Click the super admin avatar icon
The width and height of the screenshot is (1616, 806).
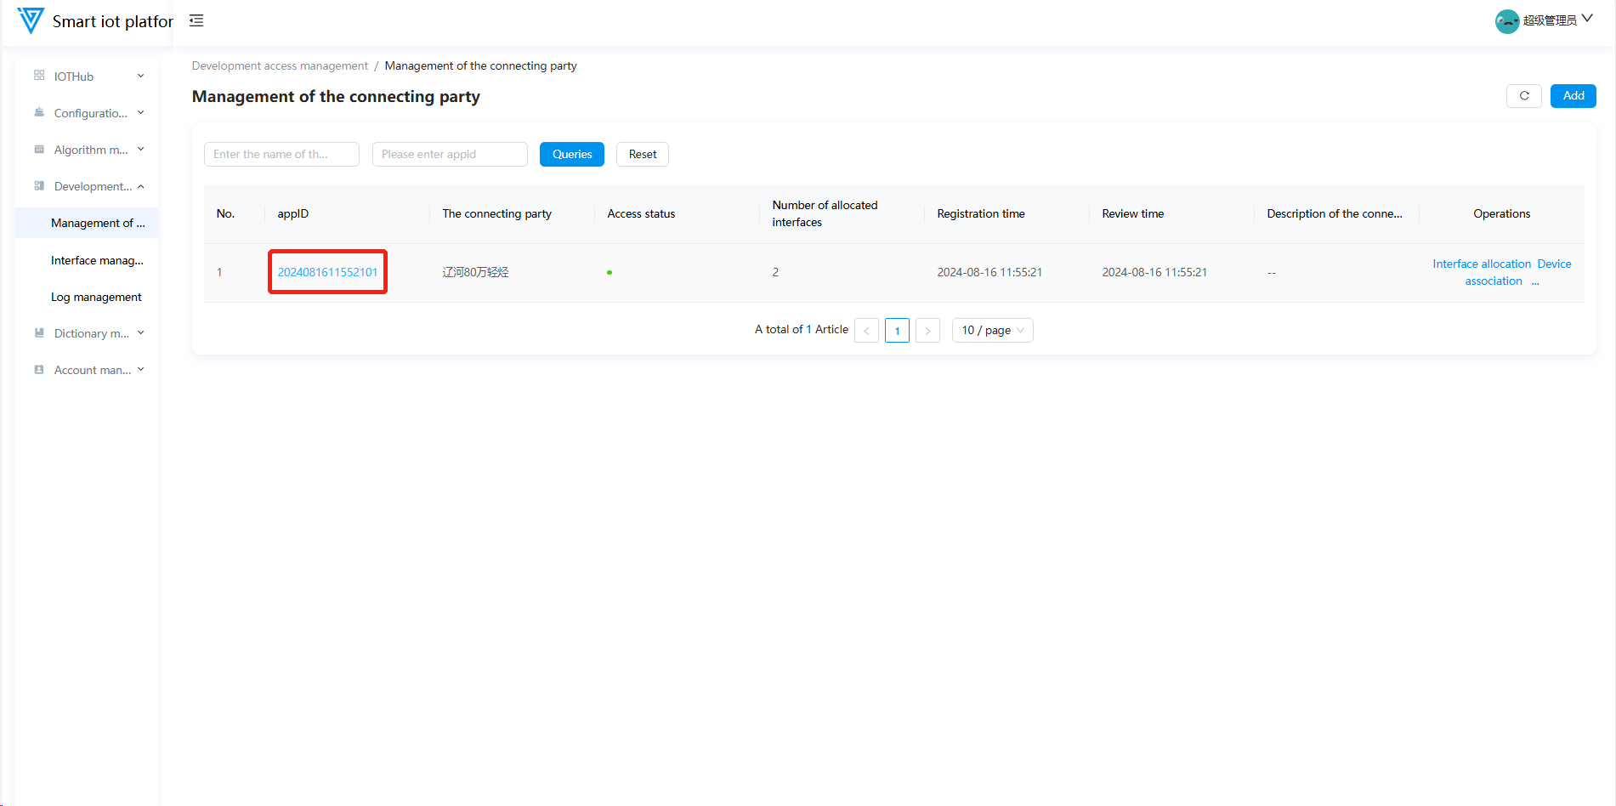1506,21
